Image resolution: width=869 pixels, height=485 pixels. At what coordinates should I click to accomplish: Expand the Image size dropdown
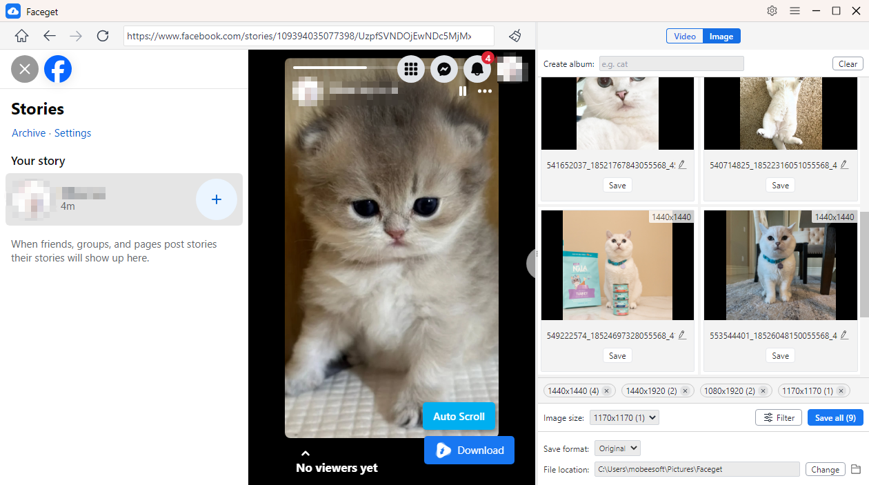[624, 417]
